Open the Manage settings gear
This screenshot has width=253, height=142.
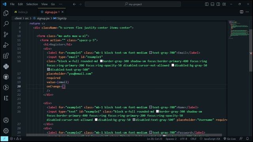(x=6, y=131)
